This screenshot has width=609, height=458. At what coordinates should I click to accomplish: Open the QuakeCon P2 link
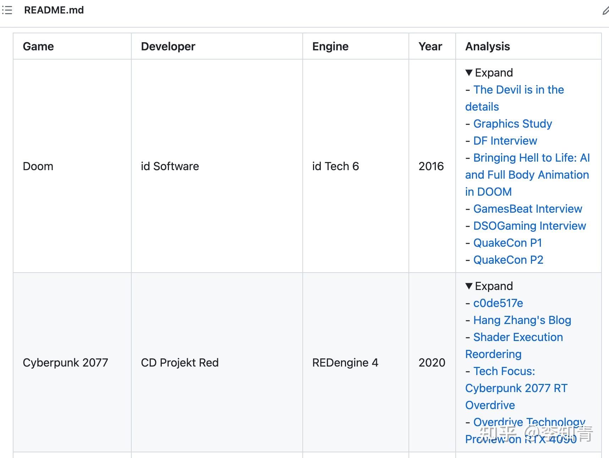pyautogui.click(x=508, y=260)
